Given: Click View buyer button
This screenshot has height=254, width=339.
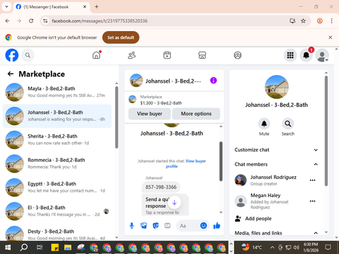Looking at the screenshot, I should pos(149,114).
